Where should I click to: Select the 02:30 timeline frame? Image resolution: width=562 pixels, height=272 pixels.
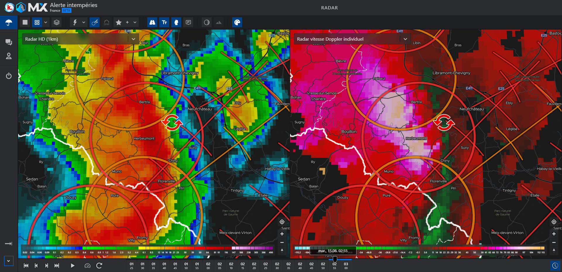(277, 266)
